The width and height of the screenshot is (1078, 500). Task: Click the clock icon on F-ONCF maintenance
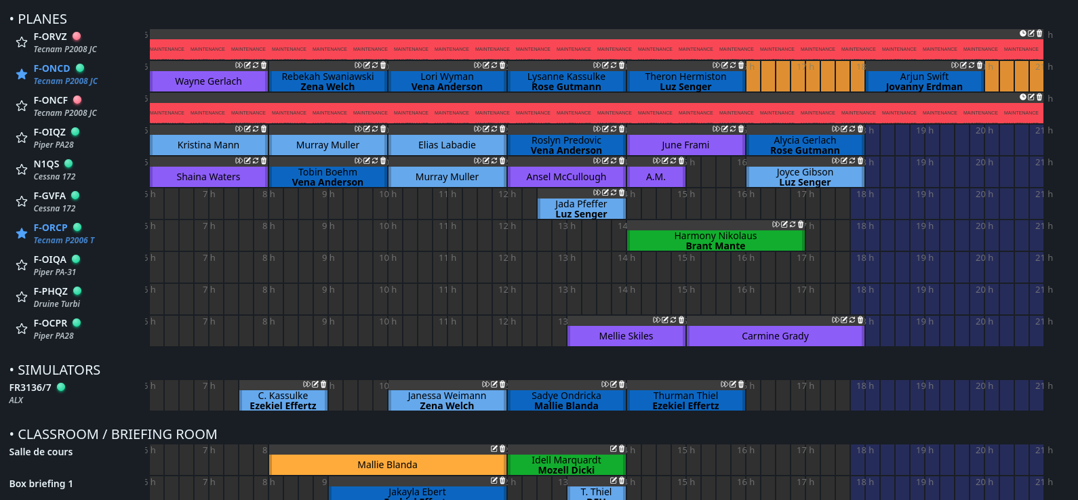pos(1023,97)
